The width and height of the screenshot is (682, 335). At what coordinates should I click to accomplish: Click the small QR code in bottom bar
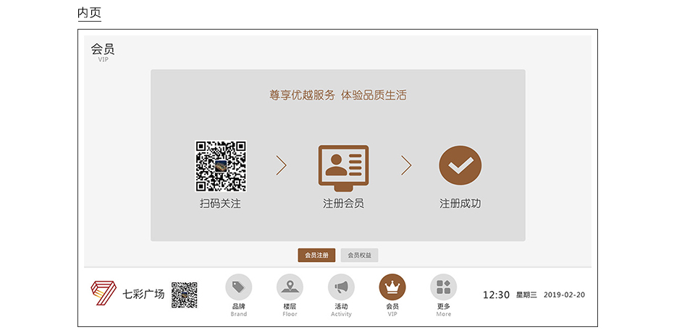click(x=184, y=295)
